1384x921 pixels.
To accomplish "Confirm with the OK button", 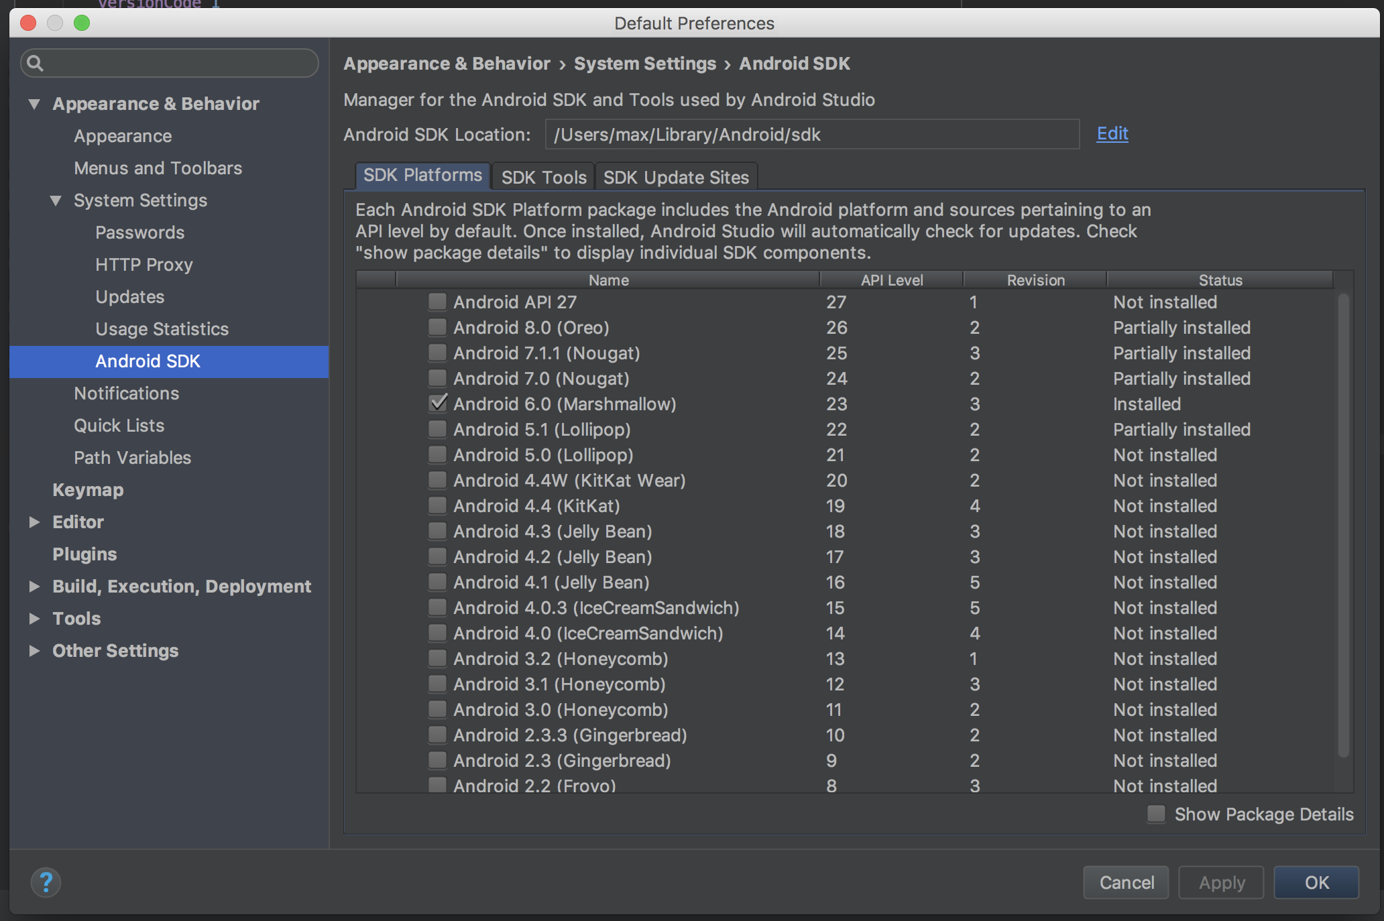I will click(x=1316, y=882).
